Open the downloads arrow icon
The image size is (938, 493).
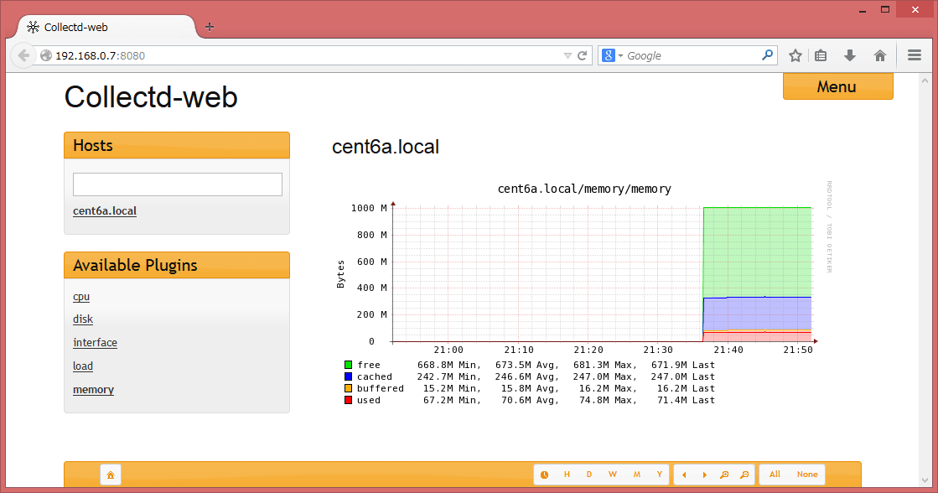click(x=849, y=55)
